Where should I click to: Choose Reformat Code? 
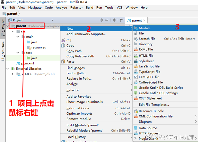[97, 108]
